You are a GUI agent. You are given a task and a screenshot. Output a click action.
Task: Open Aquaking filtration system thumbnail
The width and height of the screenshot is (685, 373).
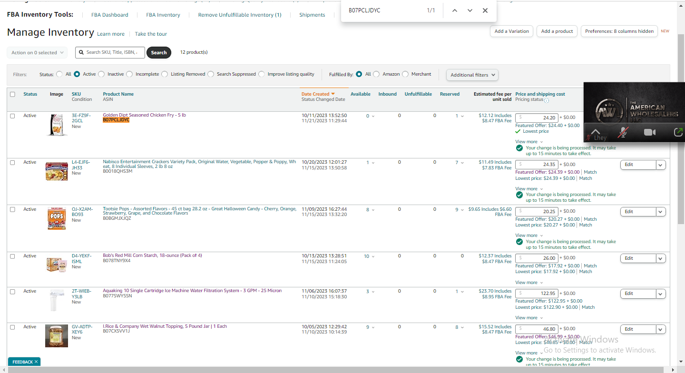57,300
